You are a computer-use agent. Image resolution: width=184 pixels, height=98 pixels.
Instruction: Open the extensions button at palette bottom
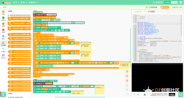click(3, 94)
